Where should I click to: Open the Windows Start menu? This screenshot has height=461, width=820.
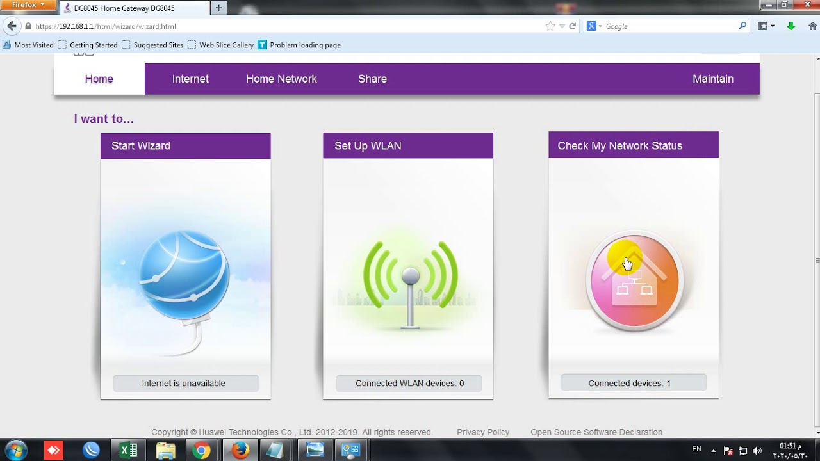tap(15, 450)
